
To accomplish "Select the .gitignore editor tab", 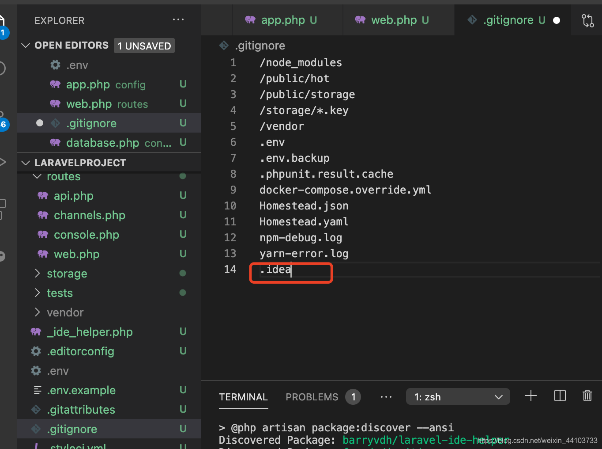I will tap(512, 20).
